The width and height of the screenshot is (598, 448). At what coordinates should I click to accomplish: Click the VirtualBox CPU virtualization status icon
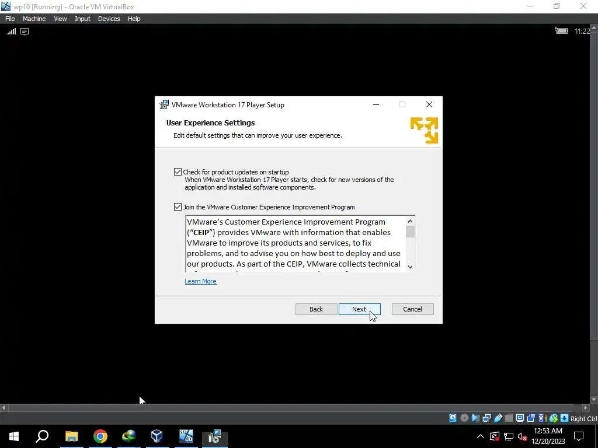point(542,418)
